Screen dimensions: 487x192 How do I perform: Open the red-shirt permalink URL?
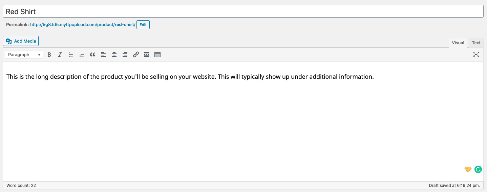coord(83,25)
